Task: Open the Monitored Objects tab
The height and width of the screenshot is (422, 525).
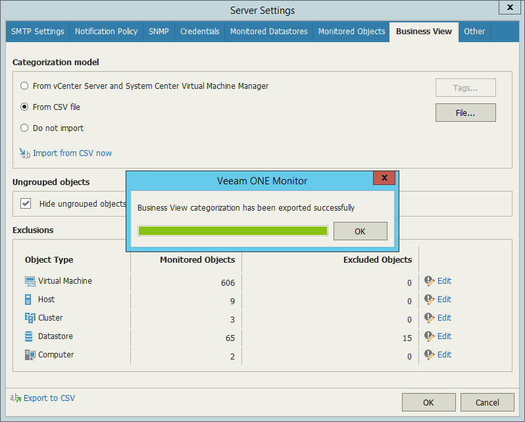Action: click(351, 32)
